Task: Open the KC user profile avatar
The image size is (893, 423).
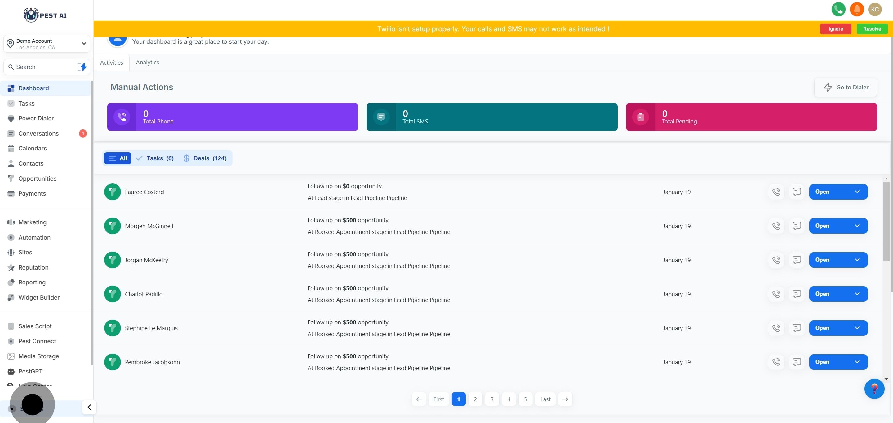Action: click(875, 9)
